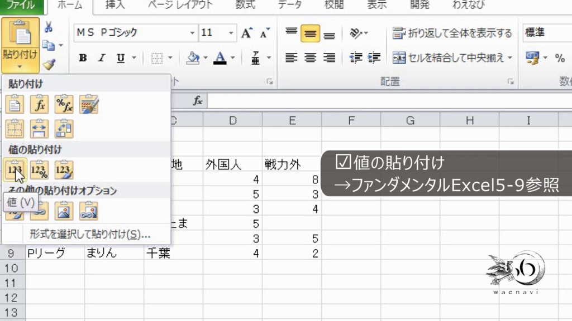Expand the copy button dropdown arrow

pyautogui.click(x=61, y=46)
